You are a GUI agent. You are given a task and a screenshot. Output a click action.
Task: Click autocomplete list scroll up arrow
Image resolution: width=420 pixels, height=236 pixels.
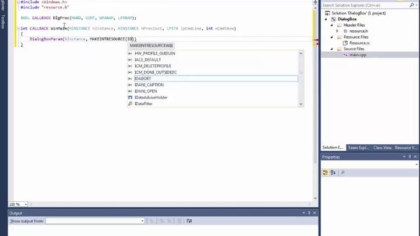pos(301,53)
